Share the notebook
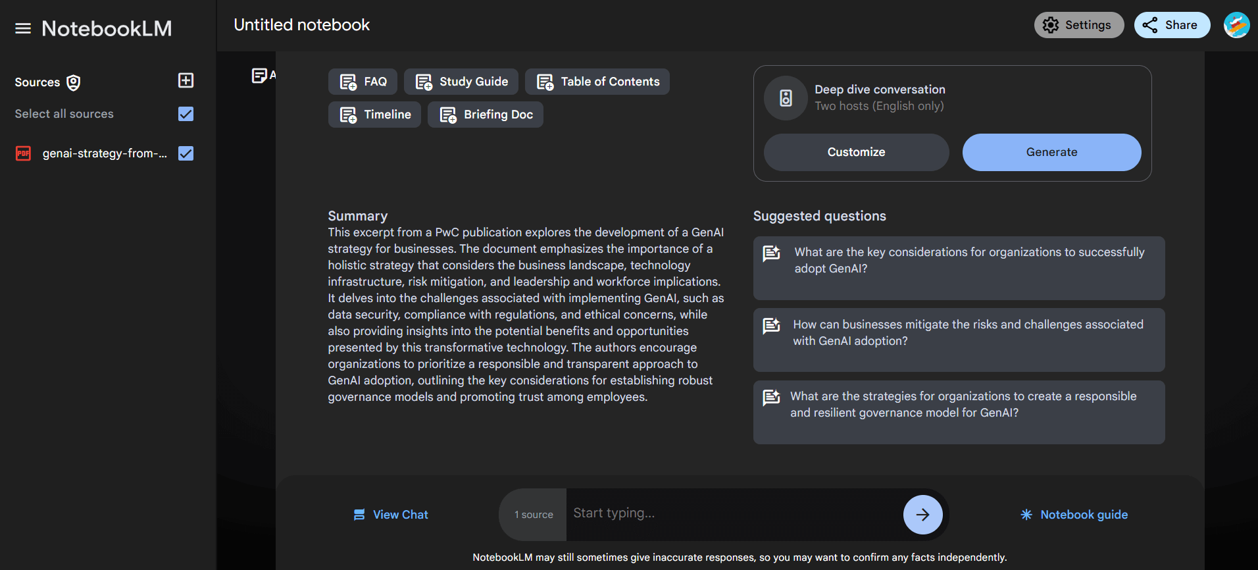Viewport: 1258px width, 570px height. (1171, 25)
